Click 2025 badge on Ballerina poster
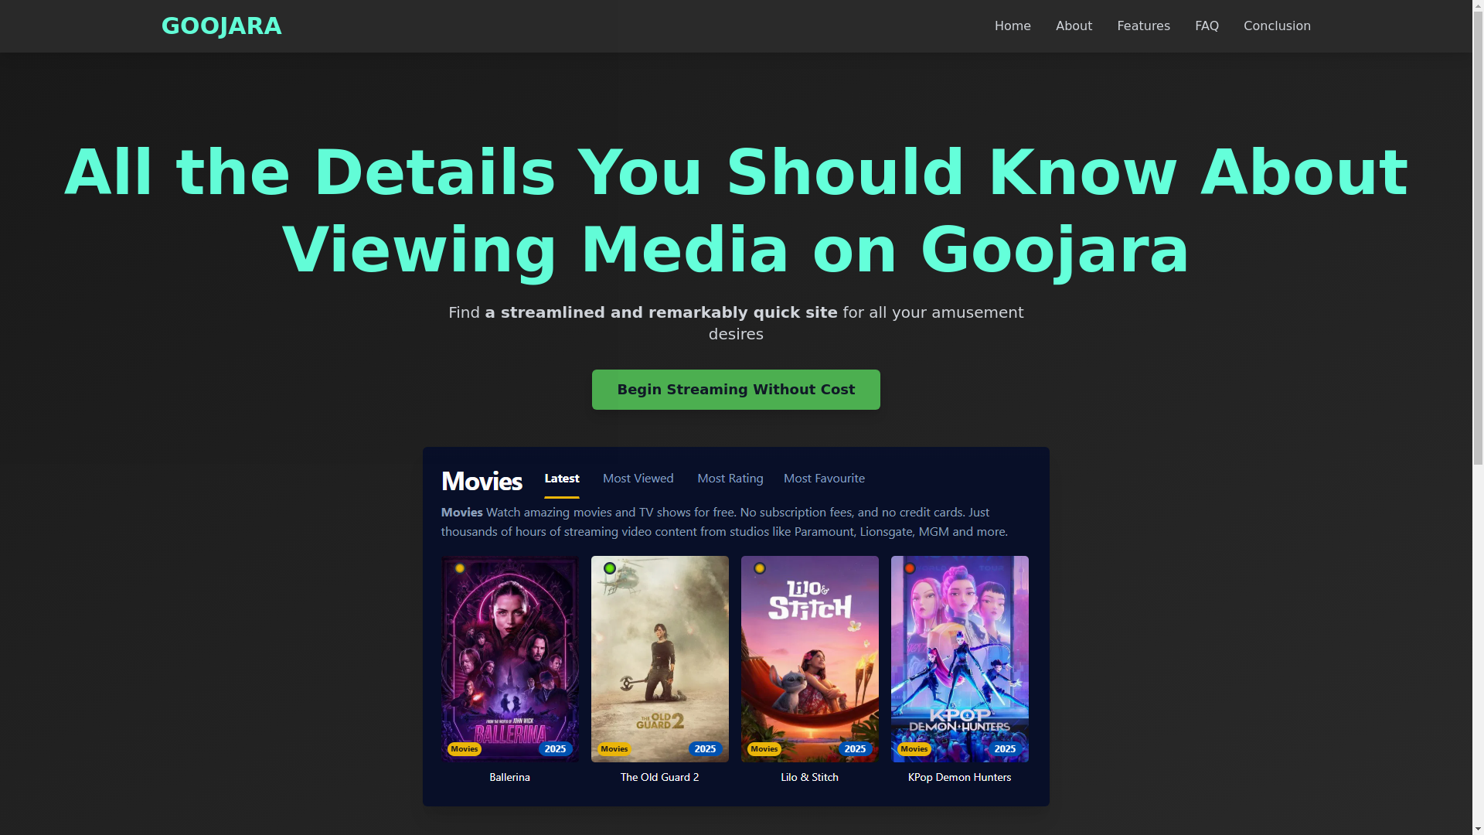1484x835 pixels. tap(556, 748)
